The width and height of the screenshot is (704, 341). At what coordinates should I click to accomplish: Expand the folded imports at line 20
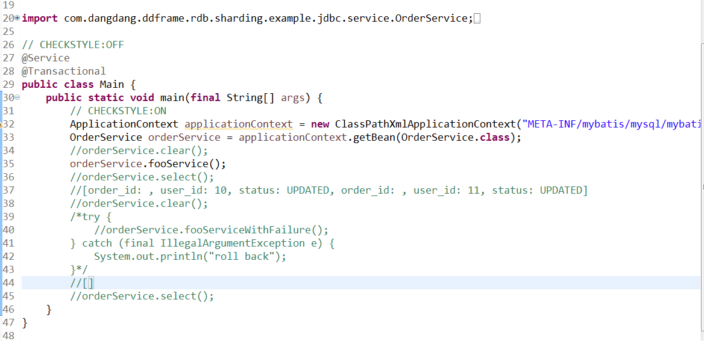click(17, 18)
